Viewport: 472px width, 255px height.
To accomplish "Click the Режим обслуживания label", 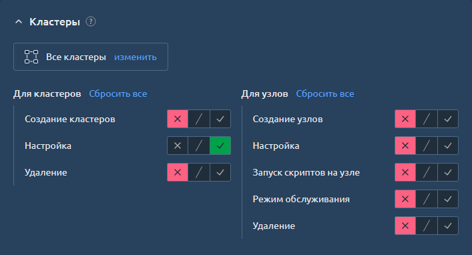I will (301, 200).
